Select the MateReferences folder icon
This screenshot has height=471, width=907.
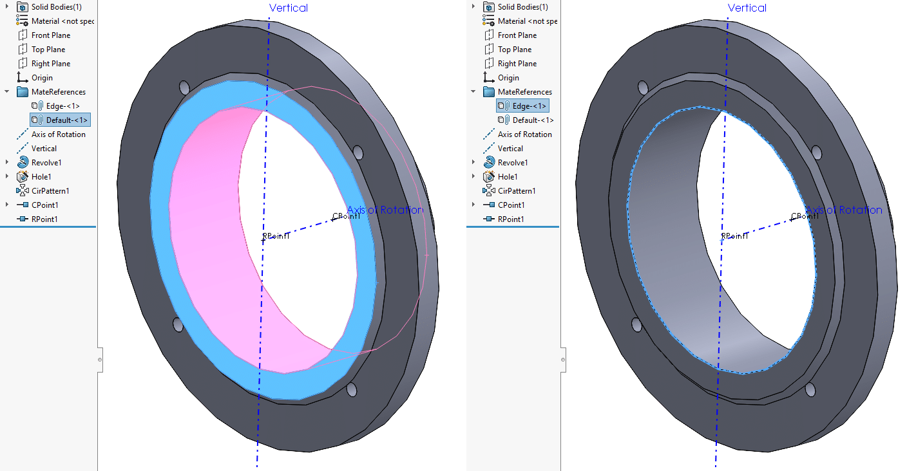21,91
